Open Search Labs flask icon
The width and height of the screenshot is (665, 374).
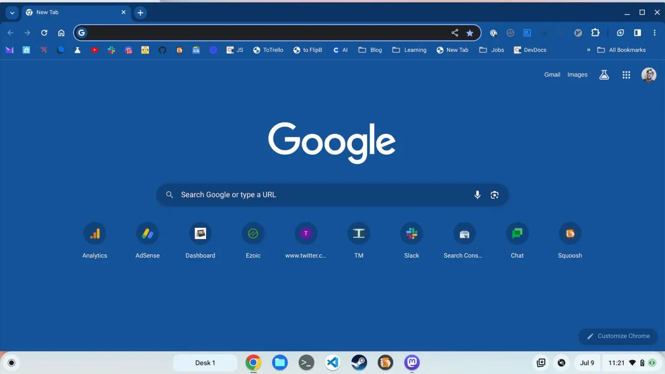(x=604, y=75)
